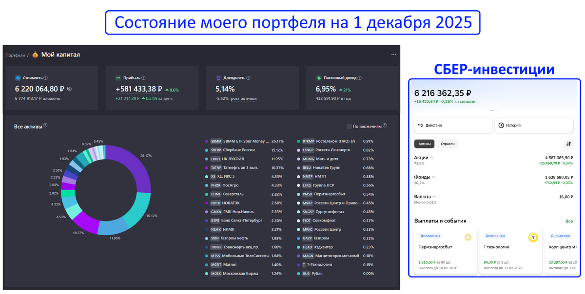
Task: Open Т технологии dividend card
Action: pyautogui.click(x=510, y=252)
